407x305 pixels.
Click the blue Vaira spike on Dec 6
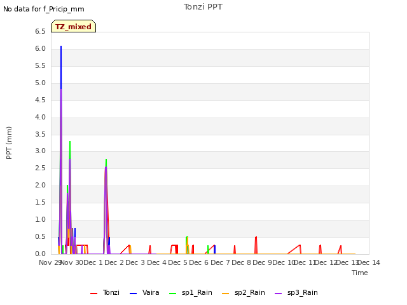coord(215,249)
